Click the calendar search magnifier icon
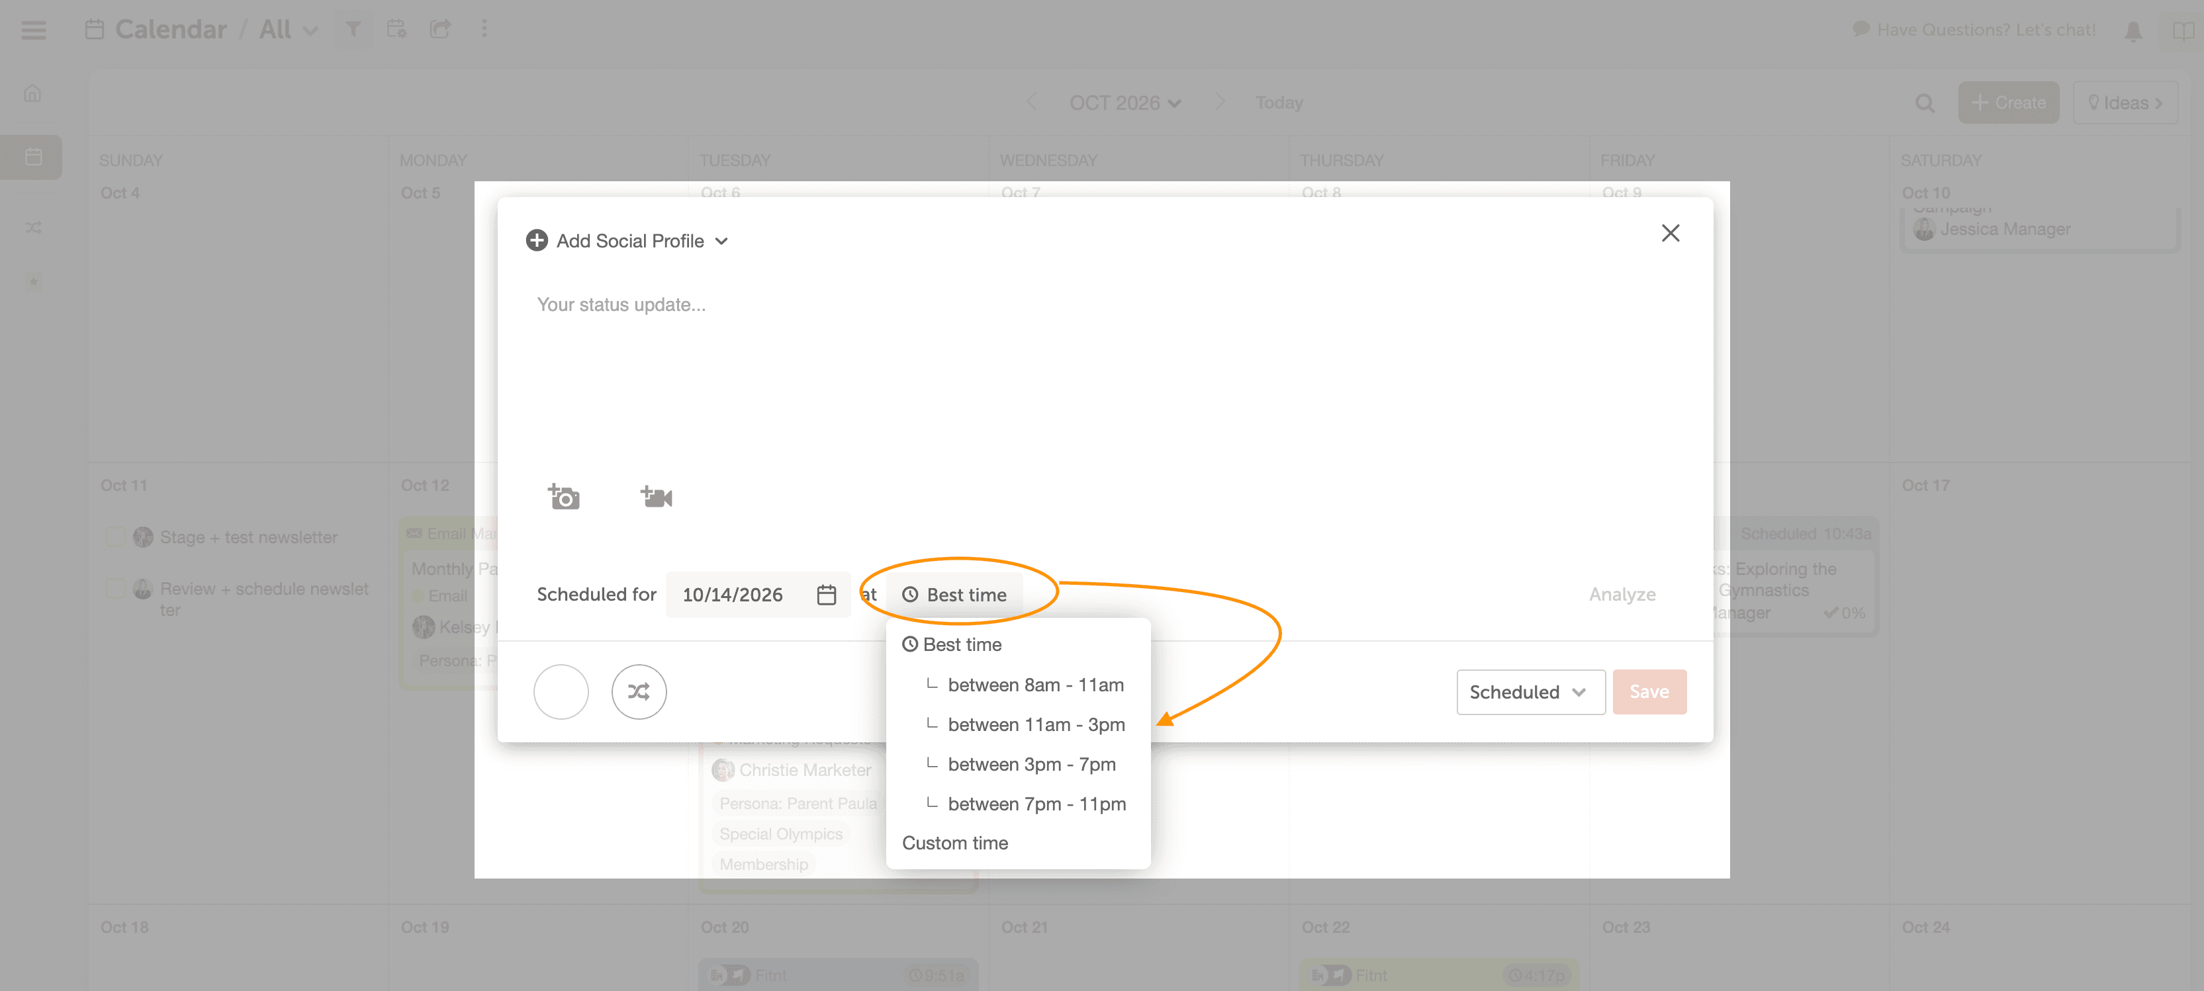2204x991 pixels. point(1924,103)
